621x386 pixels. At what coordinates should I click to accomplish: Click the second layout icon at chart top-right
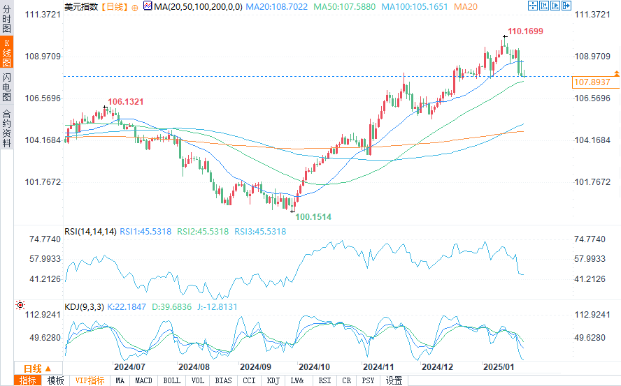[x=543, y=6]
